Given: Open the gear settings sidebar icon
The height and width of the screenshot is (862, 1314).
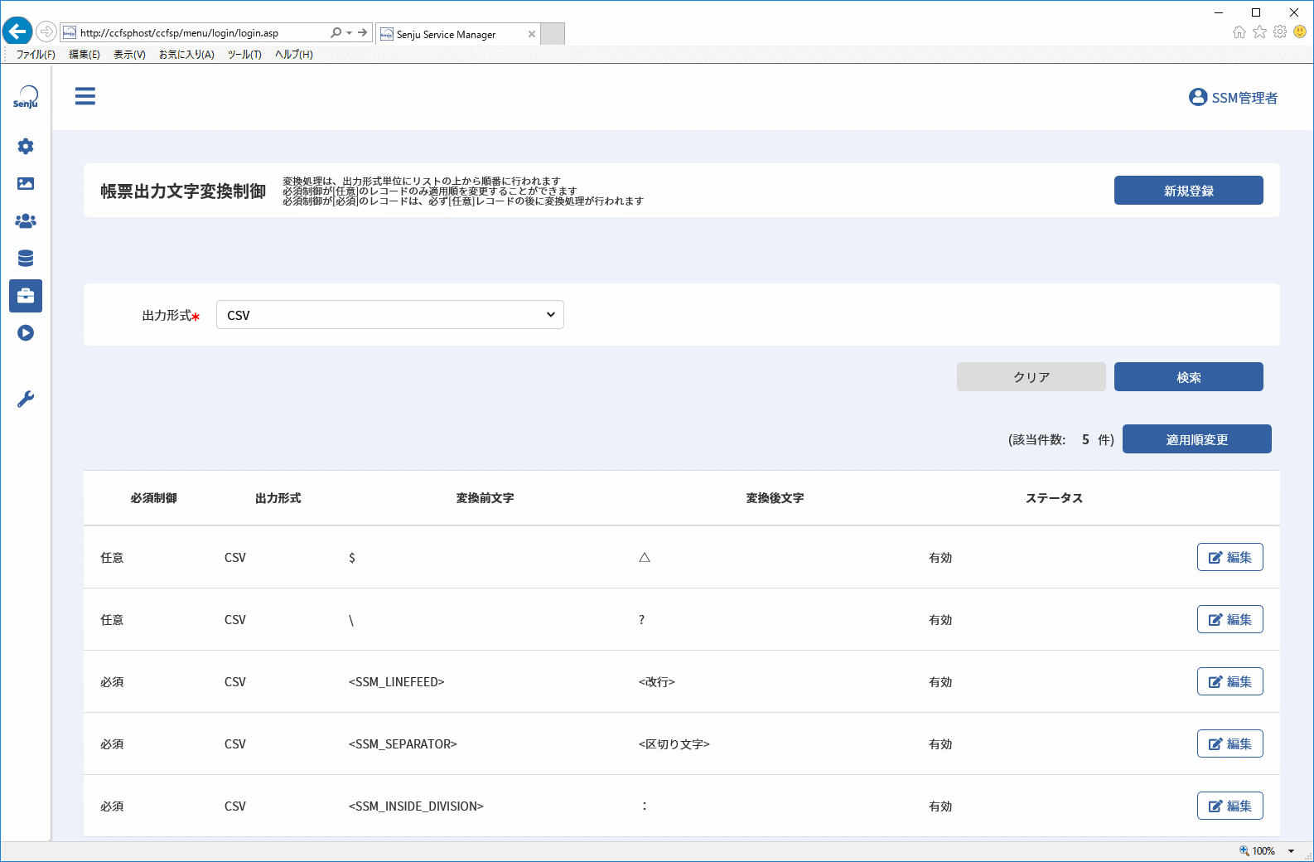Looking at the screenshot, I should point(26,146).
